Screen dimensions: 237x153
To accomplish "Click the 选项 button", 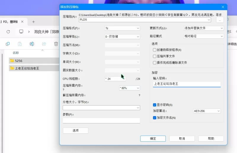I will [76, 131].
